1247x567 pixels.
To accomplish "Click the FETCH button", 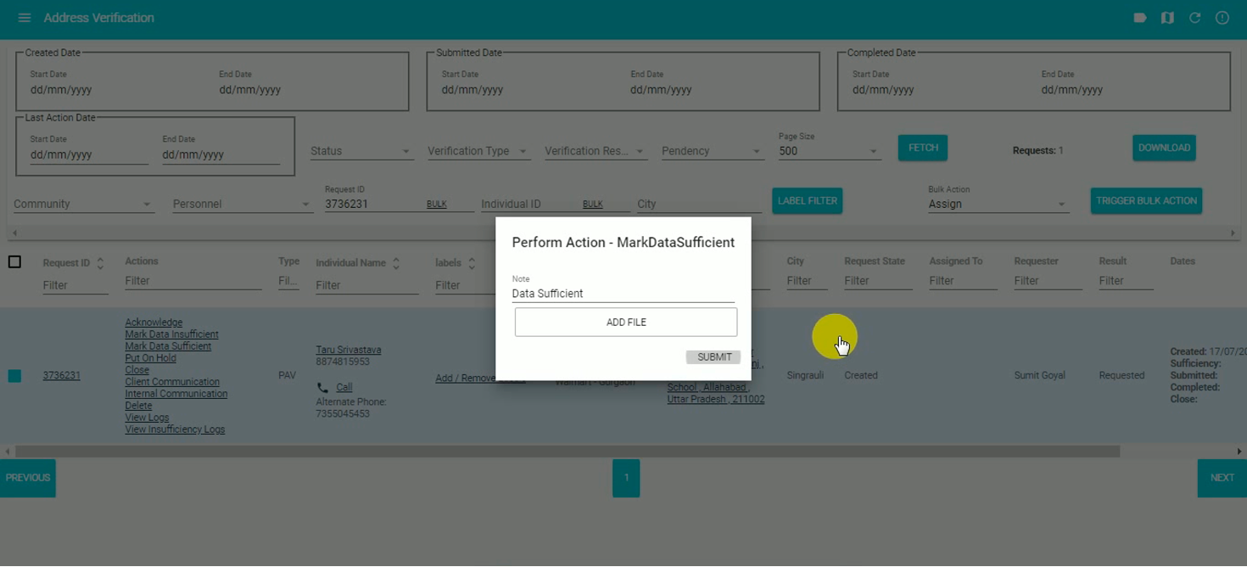I will coord(923,148).
